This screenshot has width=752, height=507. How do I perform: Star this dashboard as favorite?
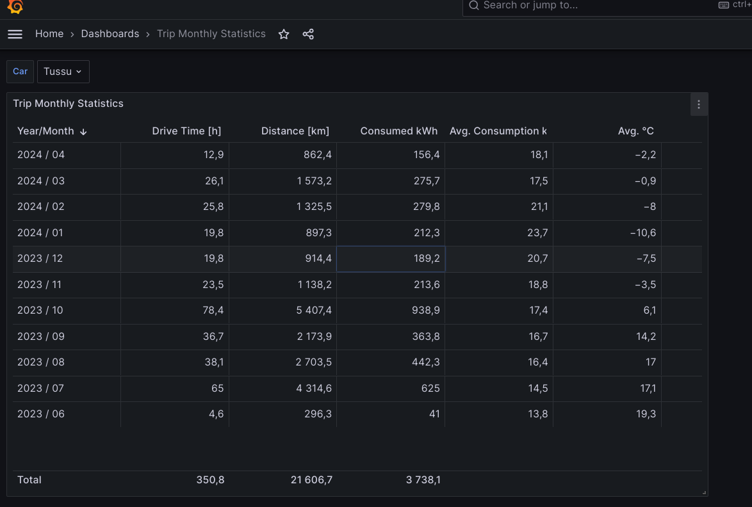pos(284,34)
